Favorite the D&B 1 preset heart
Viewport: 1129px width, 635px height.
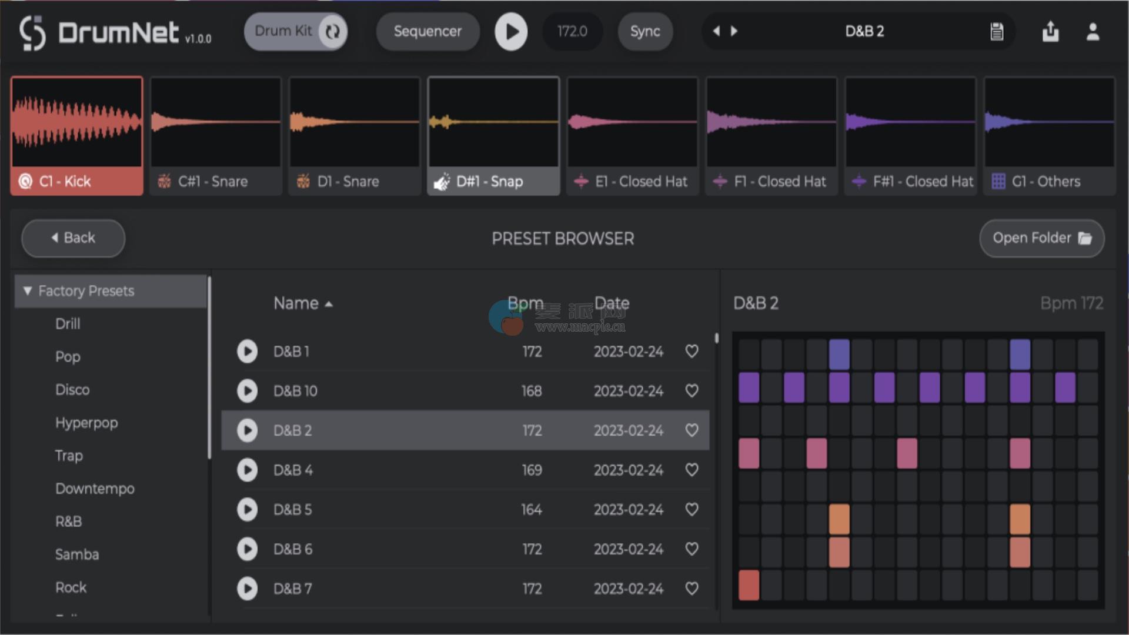tap(692, 352)
